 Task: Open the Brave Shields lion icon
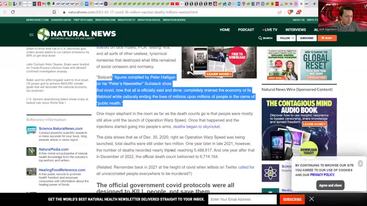coord(290,12)
